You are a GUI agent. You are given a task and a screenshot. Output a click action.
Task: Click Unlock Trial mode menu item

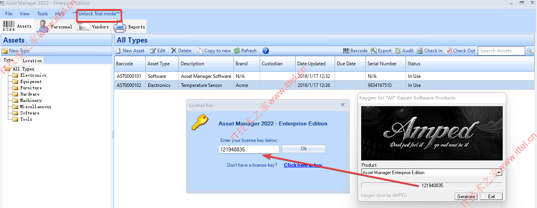tap(97, 14)
